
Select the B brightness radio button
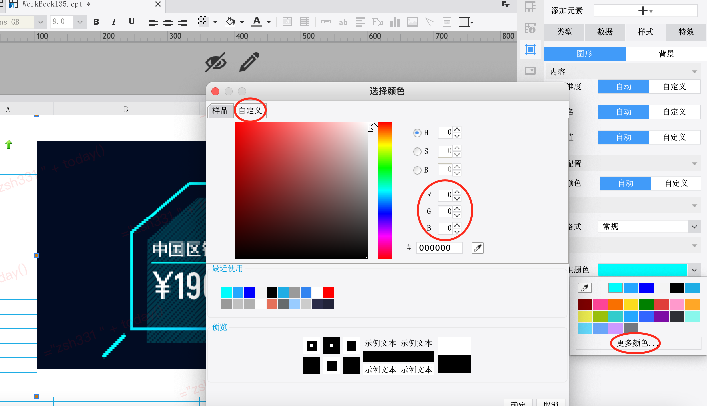[417, 170]
